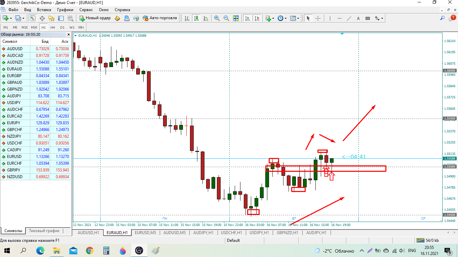Click the Символ column header
The image size is (458, 257).
point(15,41)
